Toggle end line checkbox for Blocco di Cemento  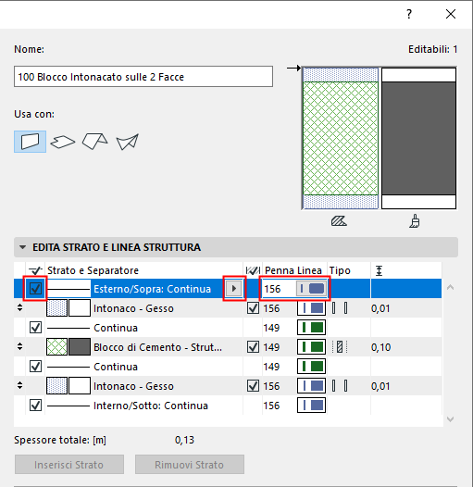(253, 347)
